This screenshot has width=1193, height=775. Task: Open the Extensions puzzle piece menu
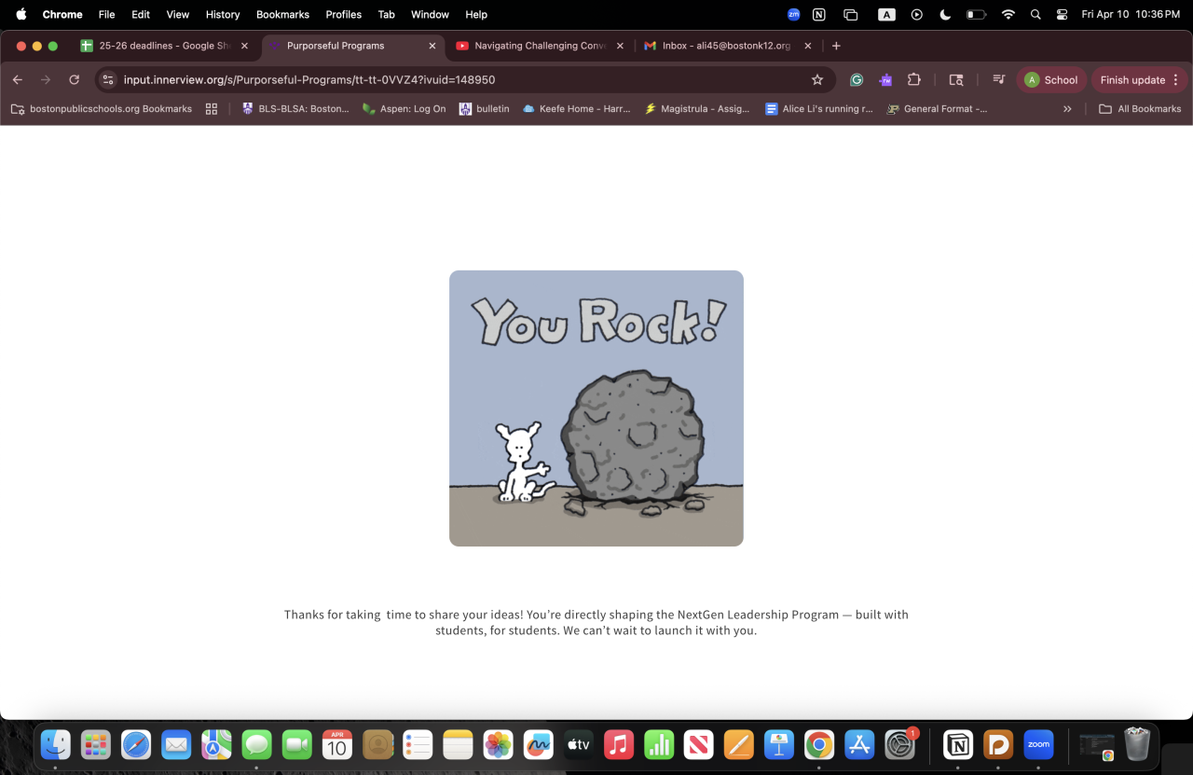tap(914, 80)
